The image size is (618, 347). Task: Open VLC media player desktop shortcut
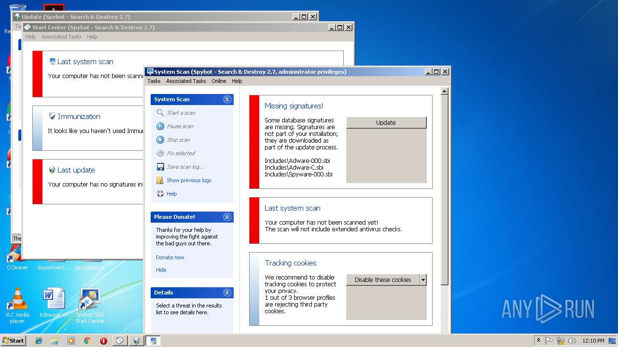17,306
